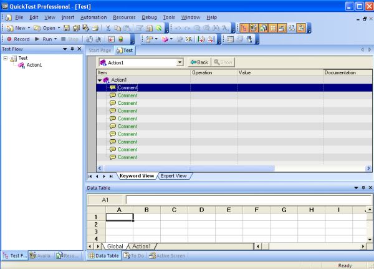Image resolution: width=374 pixels, height=269 pixels.
Task: Open the Window menu
Action: pyautogui.click(x=191, y=17)
